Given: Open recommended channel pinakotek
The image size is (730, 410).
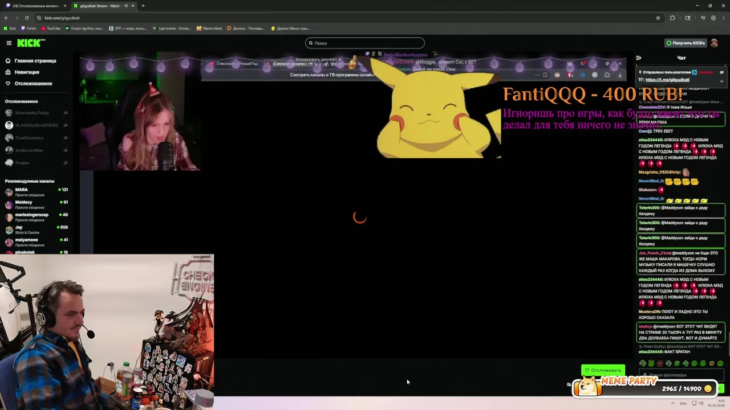Looking at the screenshot, I should coord(36,252).
